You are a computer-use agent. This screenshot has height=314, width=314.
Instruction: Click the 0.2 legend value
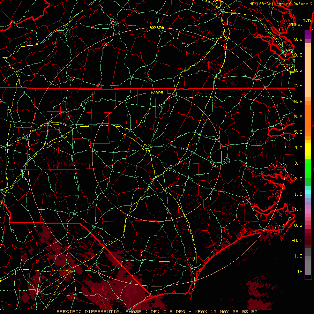click(x=298, y=225)
